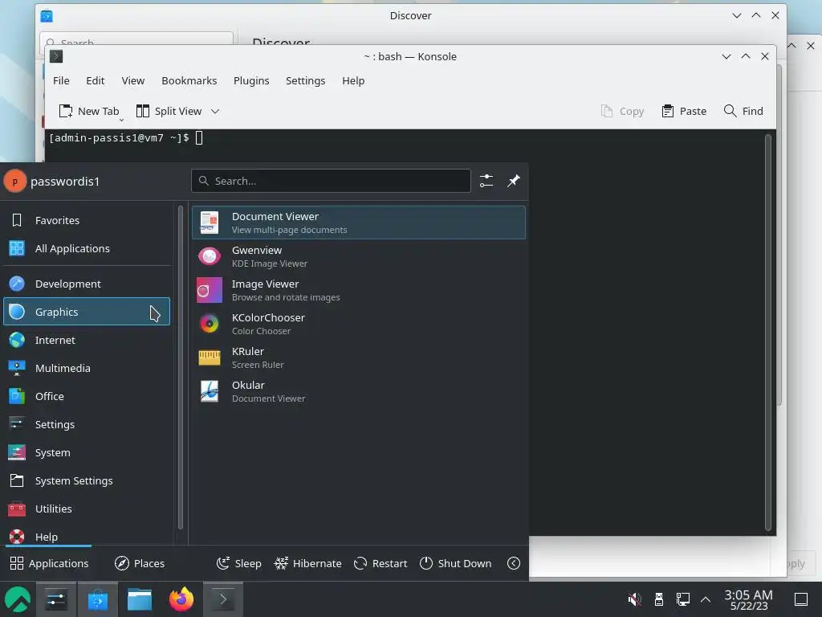The height and width of the screenshot is (617, 822).
Task: Click Paste in Konsole toolbar
Action: (x=684, y=111)
